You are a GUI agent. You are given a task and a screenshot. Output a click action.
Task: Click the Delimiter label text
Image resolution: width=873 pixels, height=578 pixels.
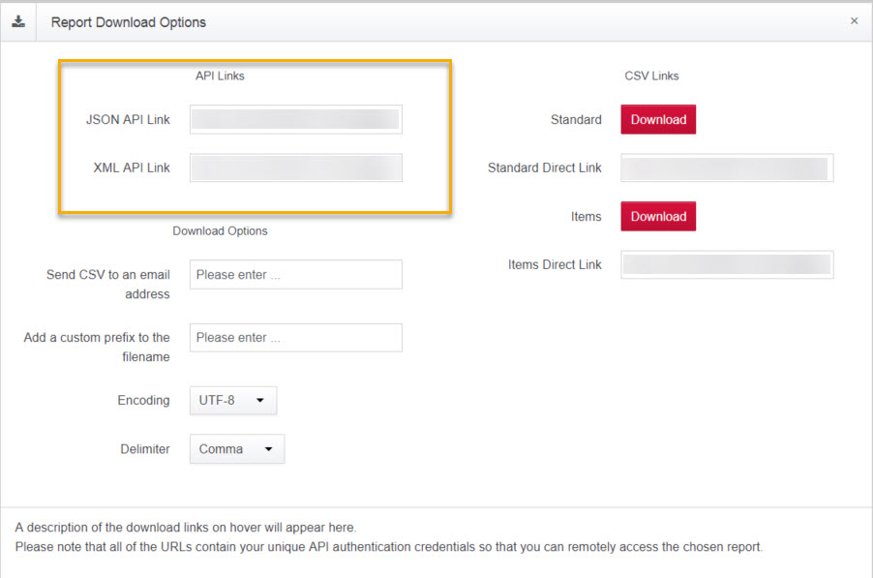click(145, 448)
